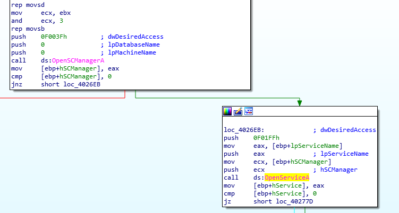Click the group nodes icon in block header
The image size is (399, 213).
click(249, 111)
